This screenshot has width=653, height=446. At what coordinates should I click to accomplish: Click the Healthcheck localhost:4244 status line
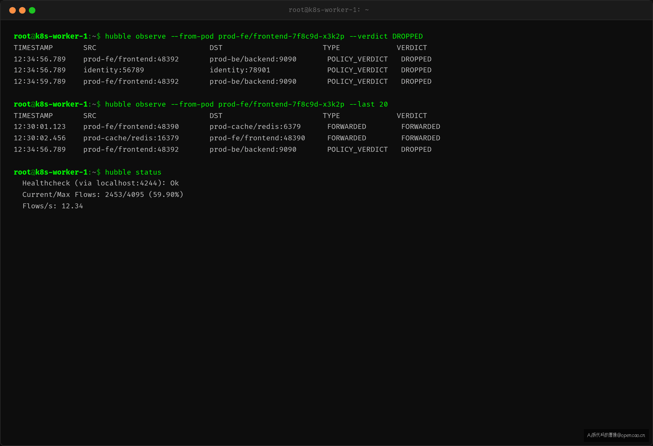[101, 183]
